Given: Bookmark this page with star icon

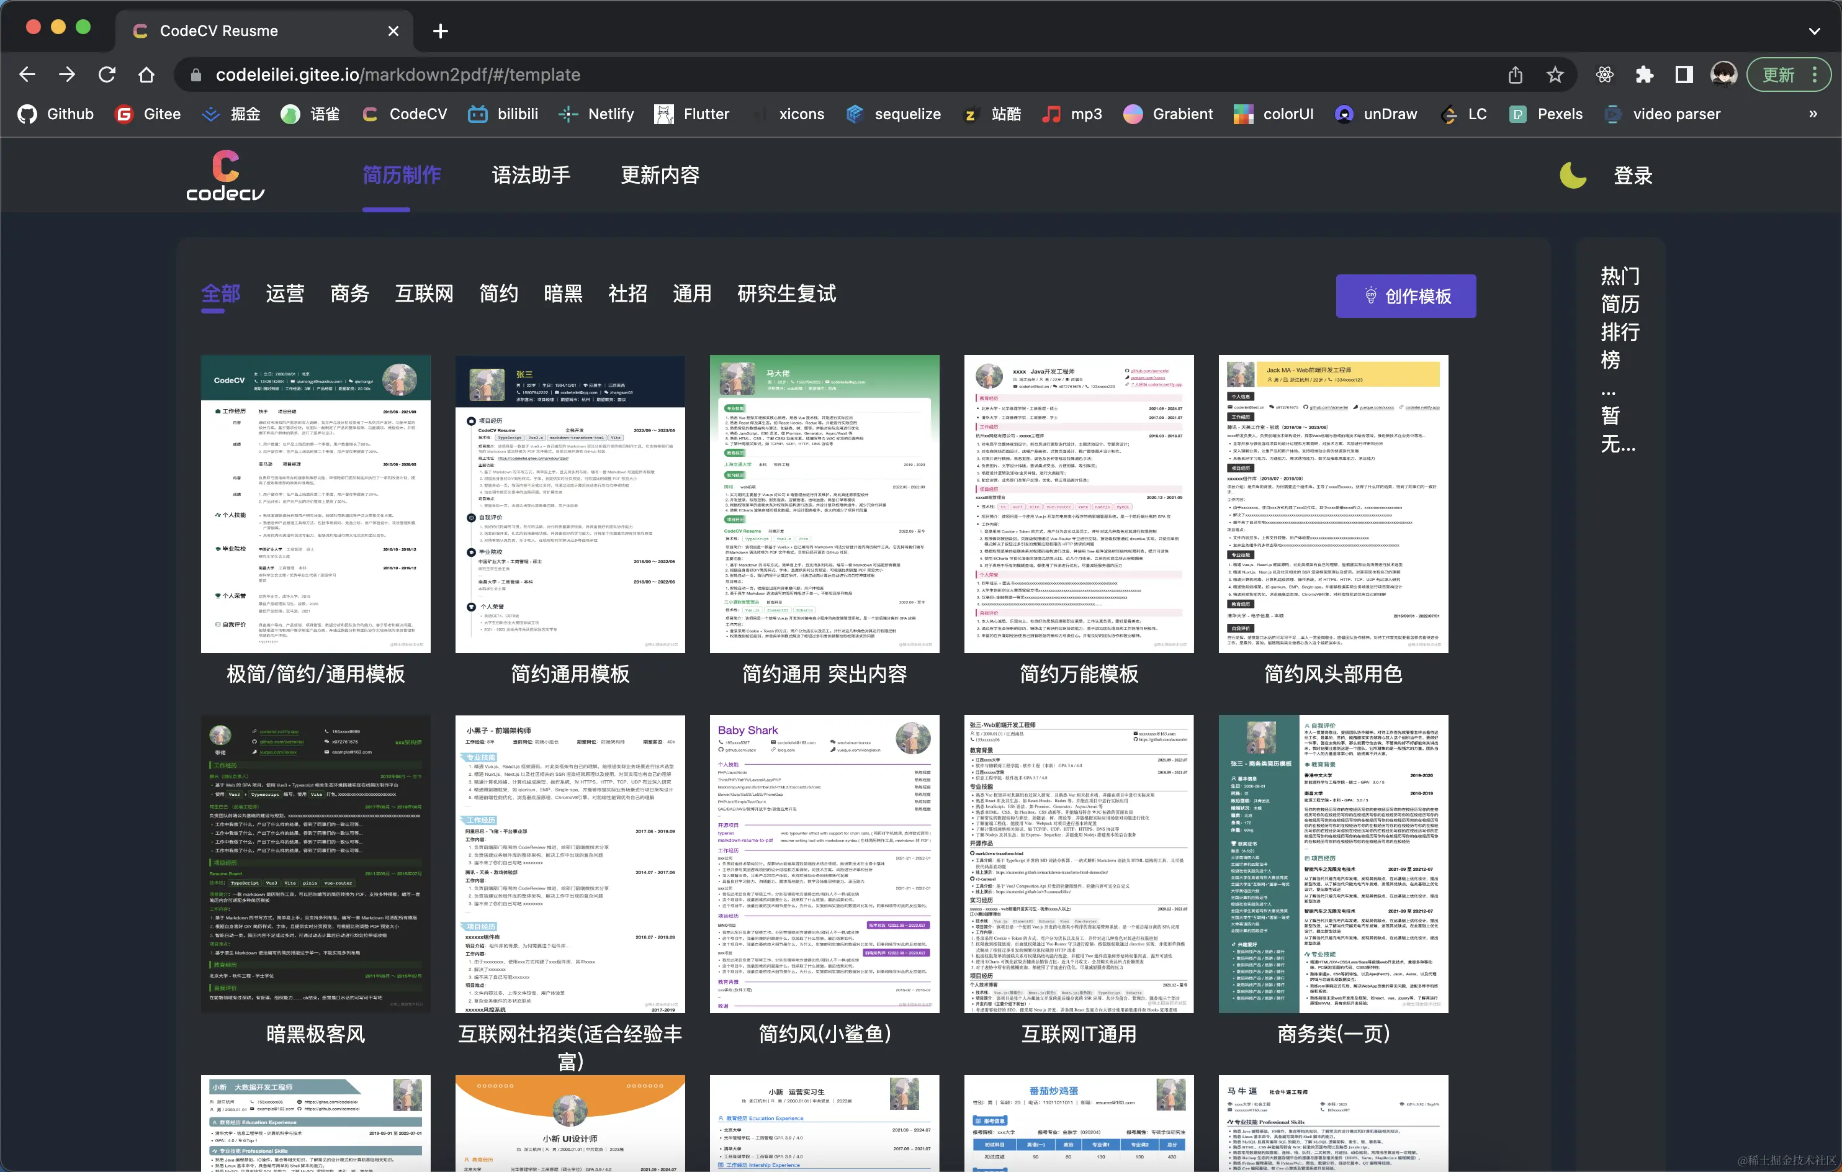Looking at the screenshot, I should tap(1555, 75).
